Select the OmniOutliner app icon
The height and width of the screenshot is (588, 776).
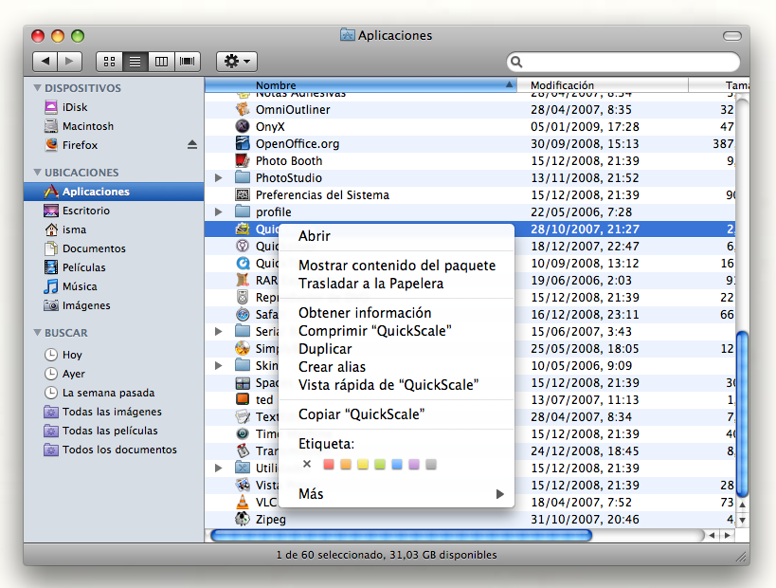[x=243, y=109]
